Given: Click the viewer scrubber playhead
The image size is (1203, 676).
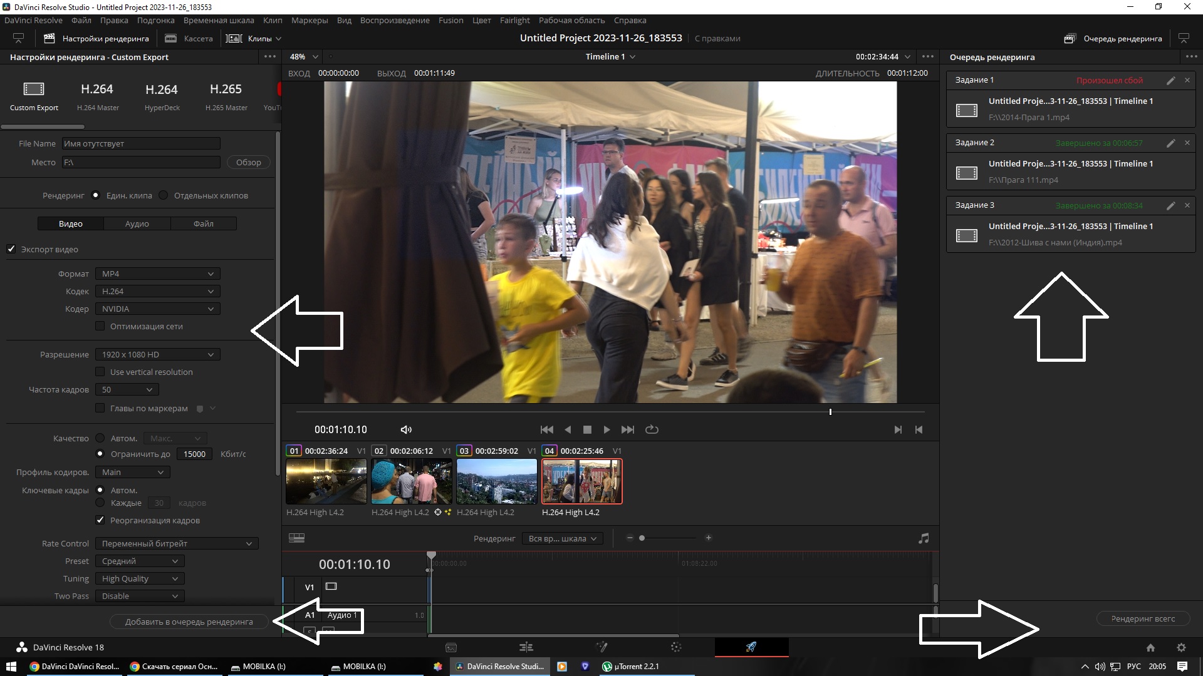Looking at the screenshot, I should pos(830,412).
